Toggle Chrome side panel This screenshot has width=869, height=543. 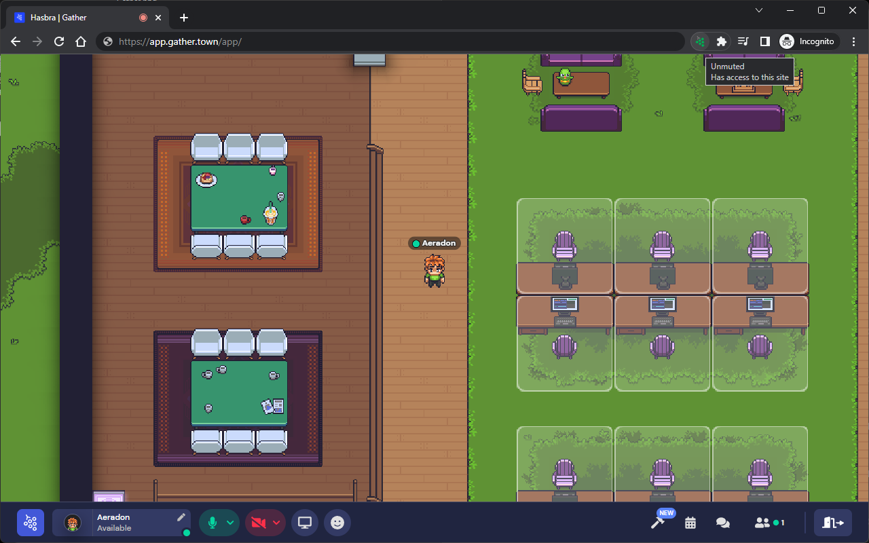(764, 41)
